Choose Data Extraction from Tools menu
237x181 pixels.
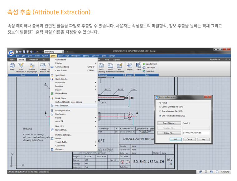coord(63,105)
